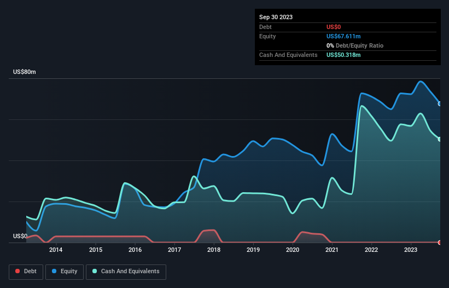Click the red US$0 debt value
The width and height of the screenshot is (449, 288).
tap(334, 27)
